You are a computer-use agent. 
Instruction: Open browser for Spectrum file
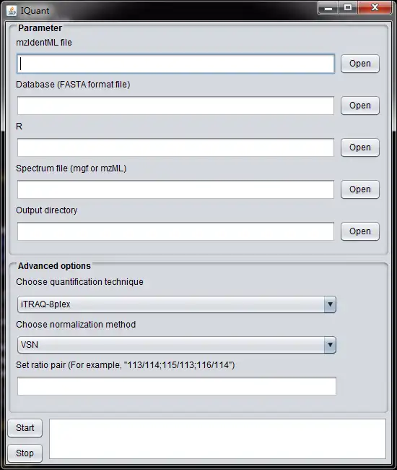coord(360,189)
